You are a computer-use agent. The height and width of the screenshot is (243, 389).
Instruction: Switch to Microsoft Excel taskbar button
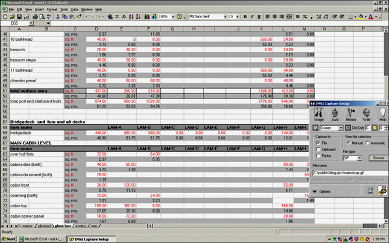coord(42,239)
